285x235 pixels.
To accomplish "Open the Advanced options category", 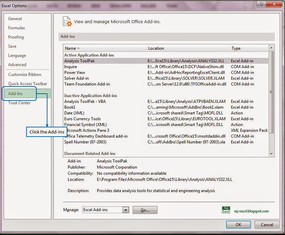I will coord(17,65).
